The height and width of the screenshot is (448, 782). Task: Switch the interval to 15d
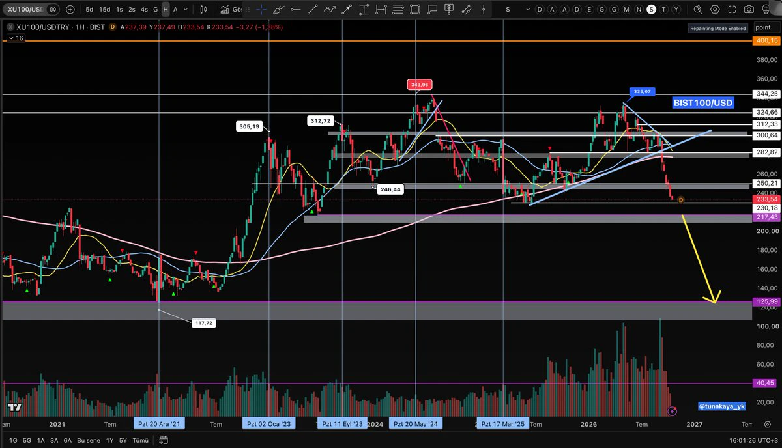click(105, 10)
